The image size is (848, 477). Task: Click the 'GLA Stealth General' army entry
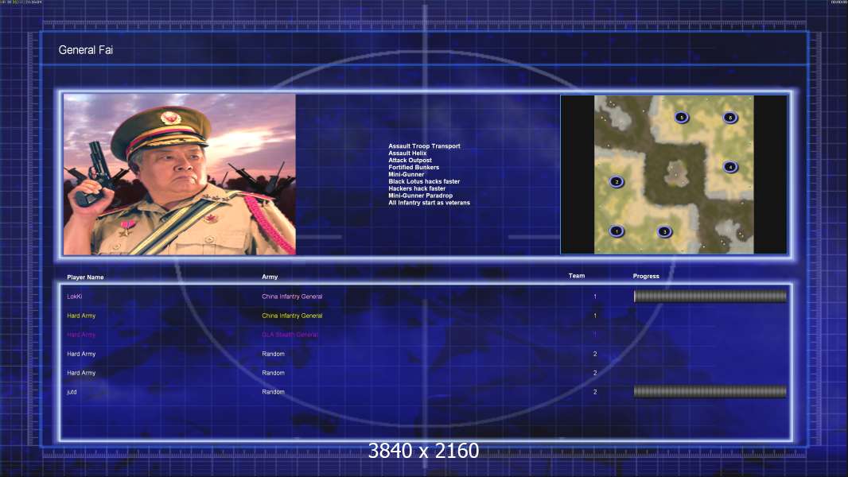pyautogui.click(x=290, y=335)
